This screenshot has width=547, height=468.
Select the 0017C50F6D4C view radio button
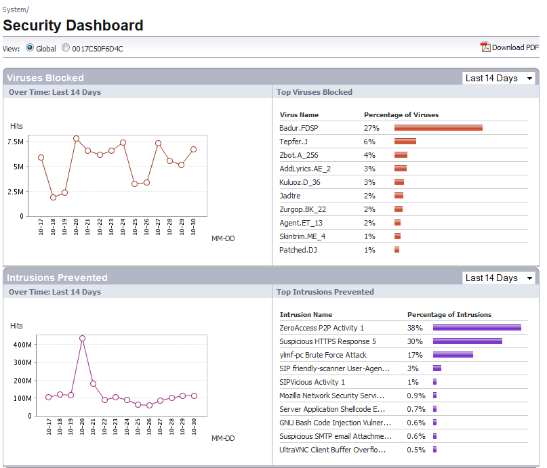[x=66, y=48]
